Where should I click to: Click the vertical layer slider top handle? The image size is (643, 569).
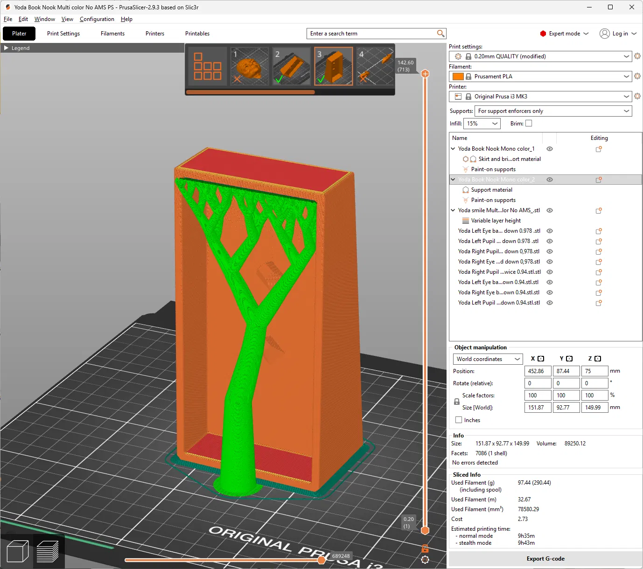[x=425, y=74]
